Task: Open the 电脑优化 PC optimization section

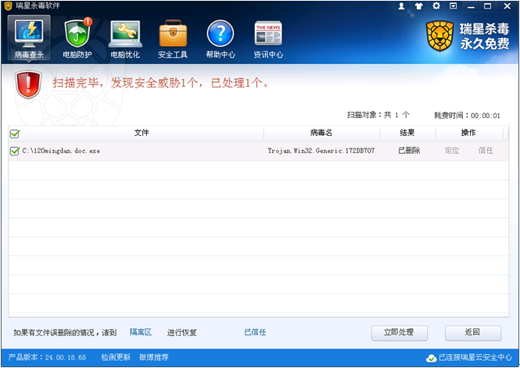Action: tap(124, 38)
